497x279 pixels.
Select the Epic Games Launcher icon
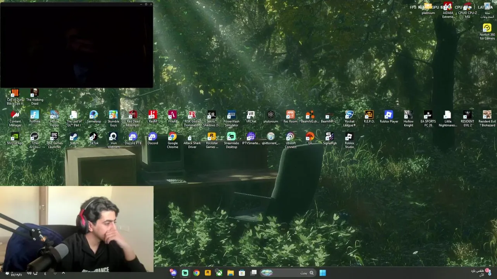click(x=54, y=140)
